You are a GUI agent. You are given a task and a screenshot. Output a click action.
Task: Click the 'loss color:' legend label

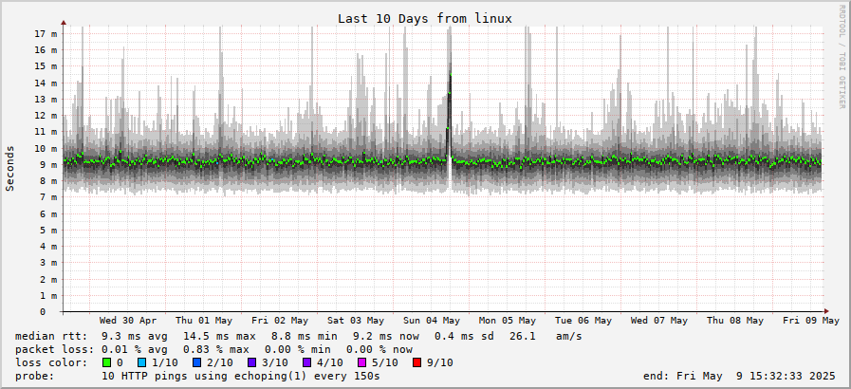(x=51, y=362)
